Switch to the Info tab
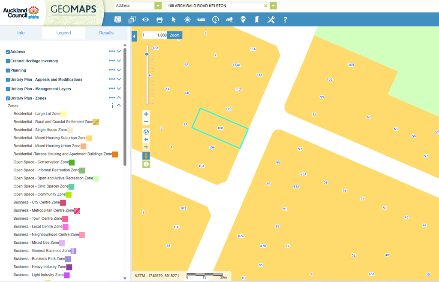 click(21, 33)
